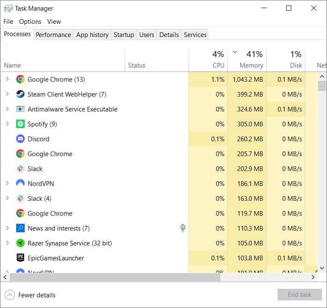Select the Razer Synapse Service (32 bit) name
Screen dimensions: 327x308
70,243
